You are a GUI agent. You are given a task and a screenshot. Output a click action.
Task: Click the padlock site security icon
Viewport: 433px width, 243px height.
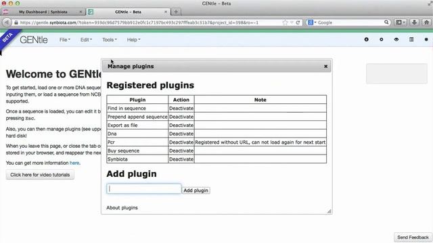click(x=16, y=22)
